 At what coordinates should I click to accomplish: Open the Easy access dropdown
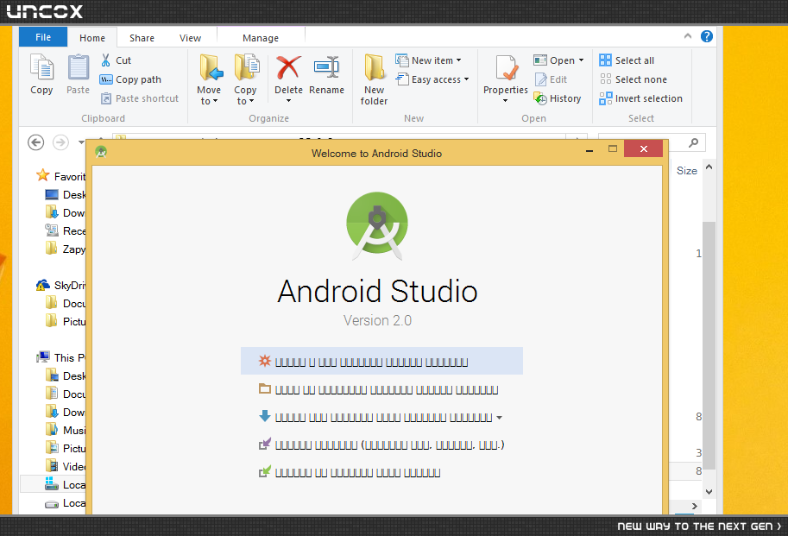coord(466,79)
